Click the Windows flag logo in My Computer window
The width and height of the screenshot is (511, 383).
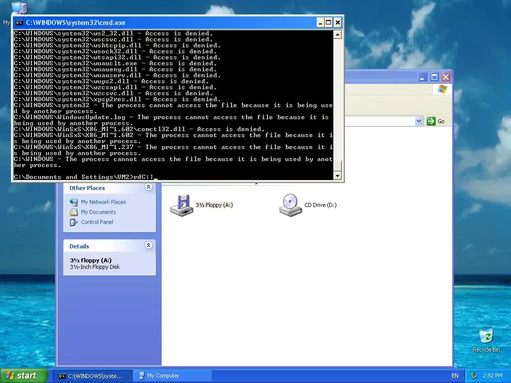pos(443,89)
